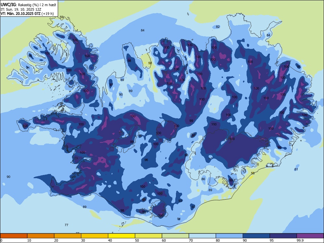Click the light orange 20–30 legend swatch

(68, 236)
